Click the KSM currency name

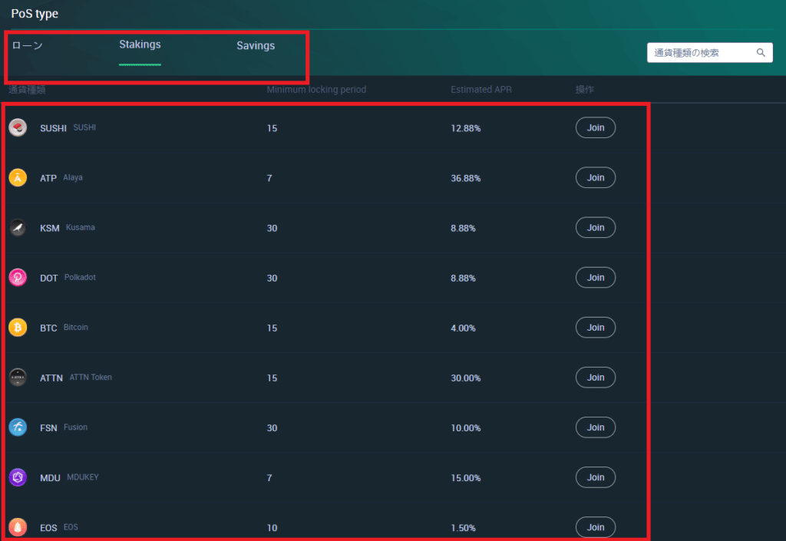50,229
